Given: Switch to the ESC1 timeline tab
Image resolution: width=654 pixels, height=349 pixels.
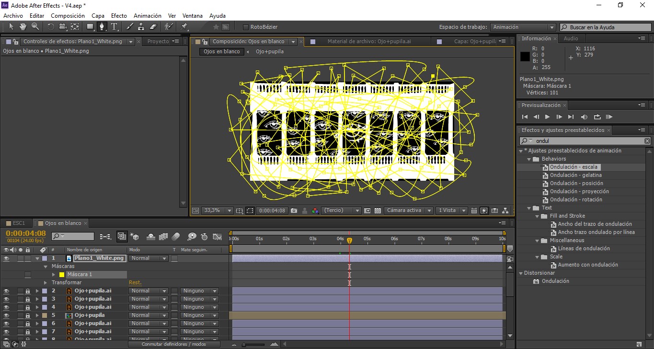Looking at the screenshot, I should click(19, 223).
